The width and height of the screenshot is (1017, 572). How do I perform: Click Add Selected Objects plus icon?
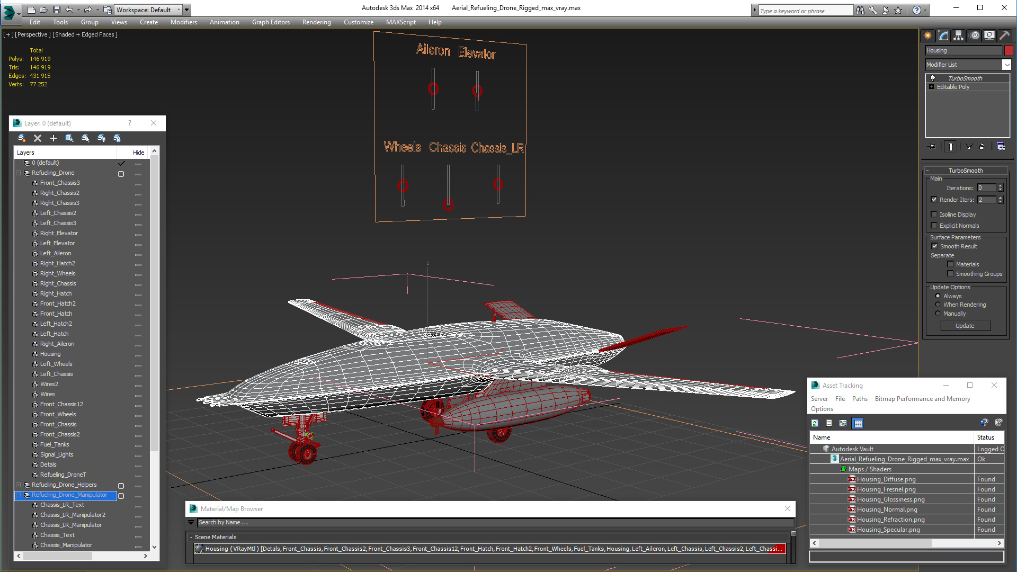pos(53,138)
